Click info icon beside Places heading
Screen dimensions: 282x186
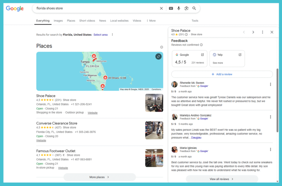click(x=162, y=47)
